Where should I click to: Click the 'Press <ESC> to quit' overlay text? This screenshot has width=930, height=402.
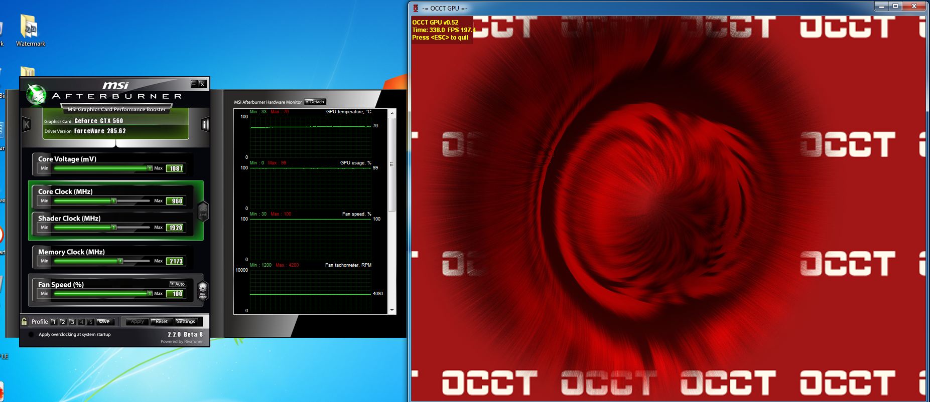tap(440, 38)
